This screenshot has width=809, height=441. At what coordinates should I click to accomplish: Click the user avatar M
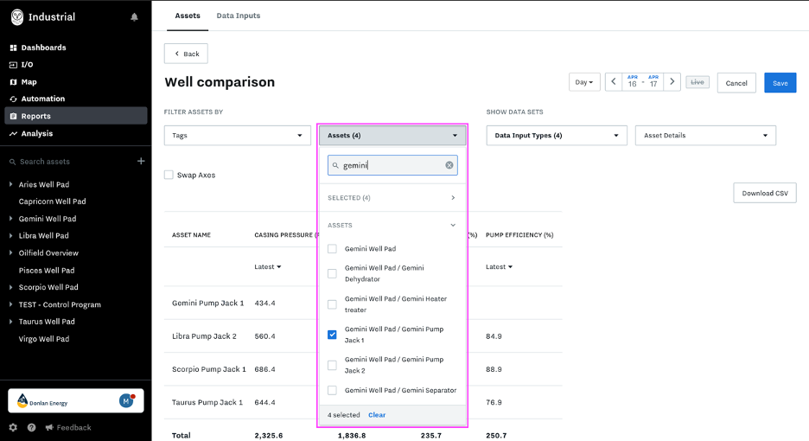(126, 400)
